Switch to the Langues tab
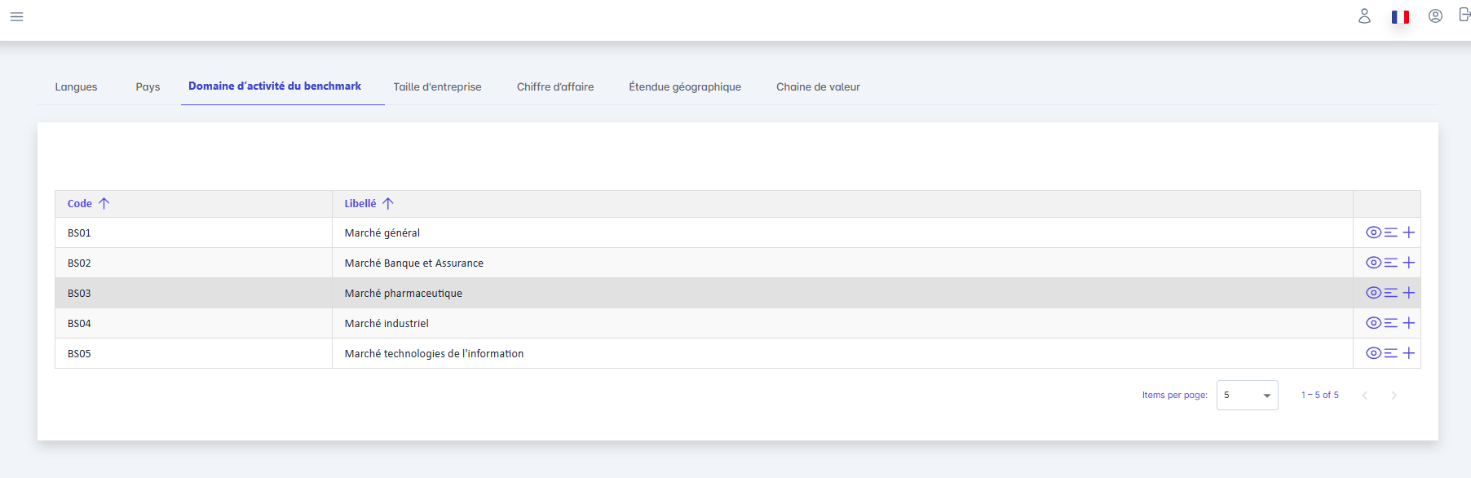This screenshot has width=1471, height=478. click(x=76, y=87)
